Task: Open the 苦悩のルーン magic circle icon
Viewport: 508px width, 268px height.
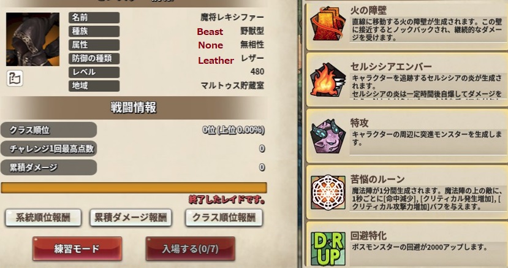Action: pos(328,193)
